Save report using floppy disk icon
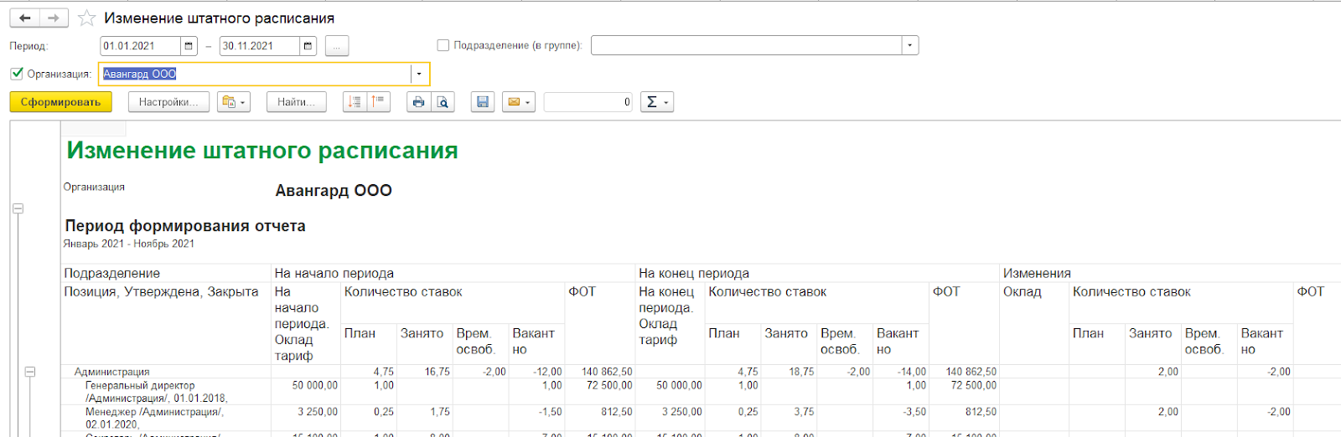 (x=482, y=102)
